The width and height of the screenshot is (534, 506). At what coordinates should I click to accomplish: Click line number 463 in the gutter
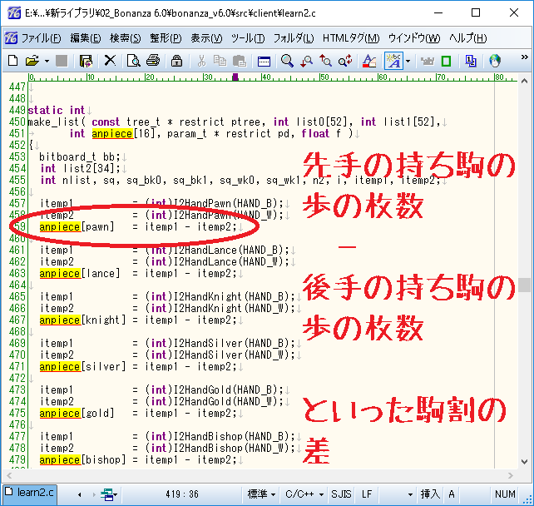coord(17,273)
